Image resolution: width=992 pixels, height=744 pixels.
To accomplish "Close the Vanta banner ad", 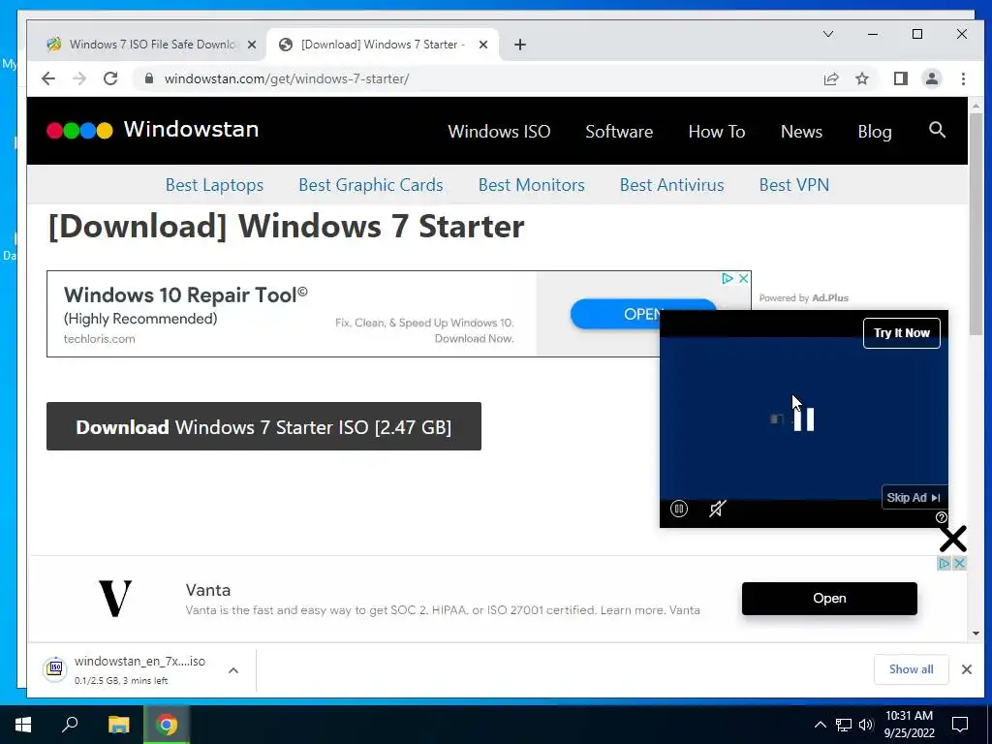I will coord(959,563).
